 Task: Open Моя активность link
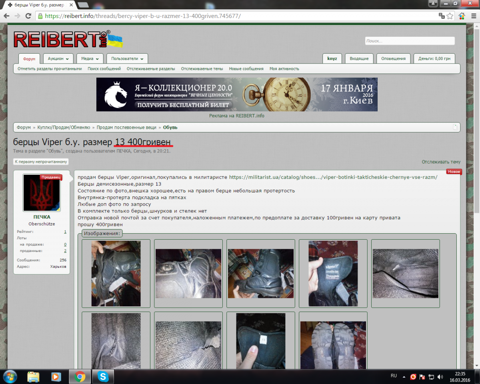point(284,69)
